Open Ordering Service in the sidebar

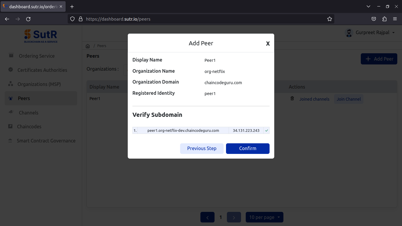[x=41, y=56]
